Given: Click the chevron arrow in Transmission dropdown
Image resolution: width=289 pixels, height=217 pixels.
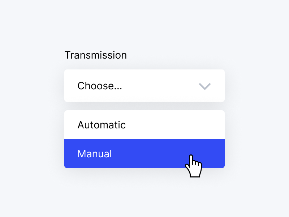Looking at the screenshot, I should click(205, 86).
